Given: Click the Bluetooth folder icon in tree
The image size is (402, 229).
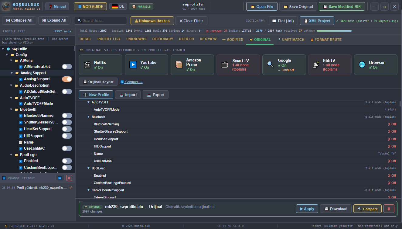Looking at the screenshot, I should (x=16, y=109).
